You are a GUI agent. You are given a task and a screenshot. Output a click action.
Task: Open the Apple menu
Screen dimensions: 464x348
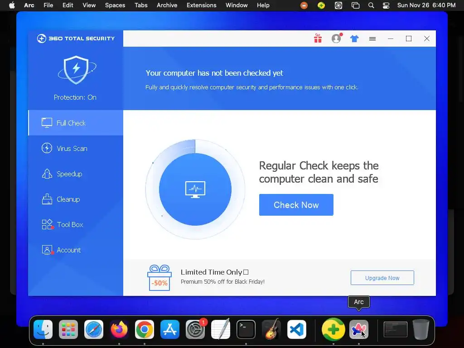coord(12,5)
